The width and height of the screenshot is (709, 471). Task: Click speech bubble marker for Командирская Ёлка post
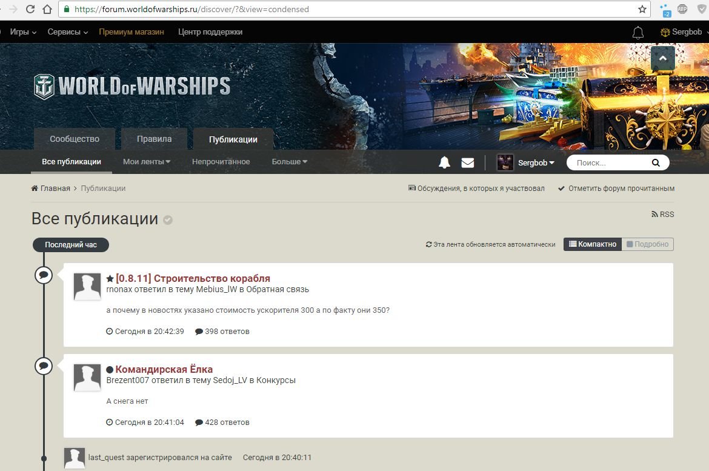(44, 366)
